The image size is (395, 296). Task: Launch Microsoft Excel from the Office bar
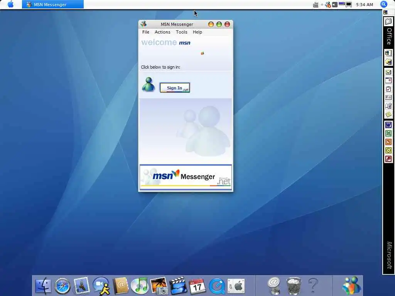[x=388, y=133]
